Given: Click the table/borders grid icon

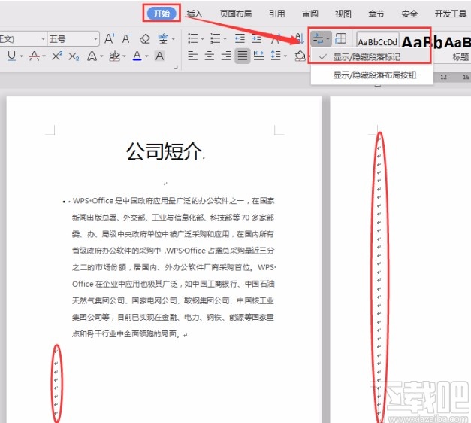Looking at the screenshot, I should [340, 38].
